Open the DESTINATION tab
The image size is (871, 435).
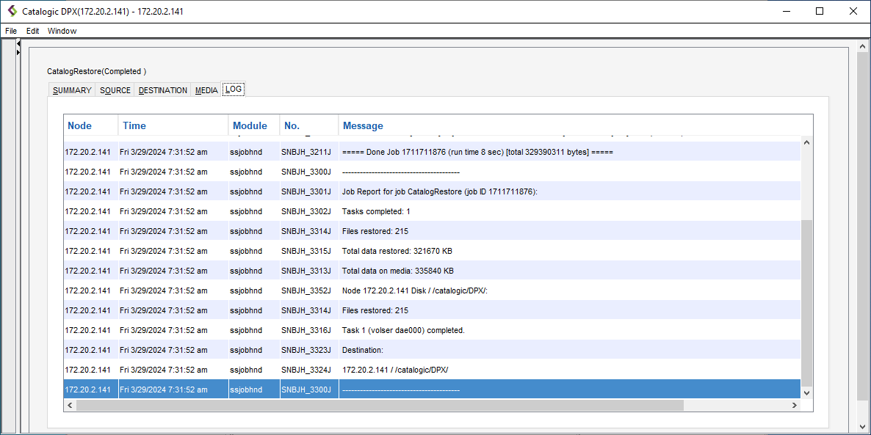(x=163, y=90)
